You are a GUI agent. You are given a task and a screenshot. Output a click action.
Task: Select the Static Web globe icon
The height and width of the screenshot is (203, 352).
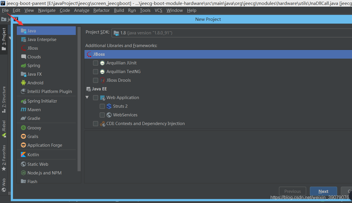23,164
